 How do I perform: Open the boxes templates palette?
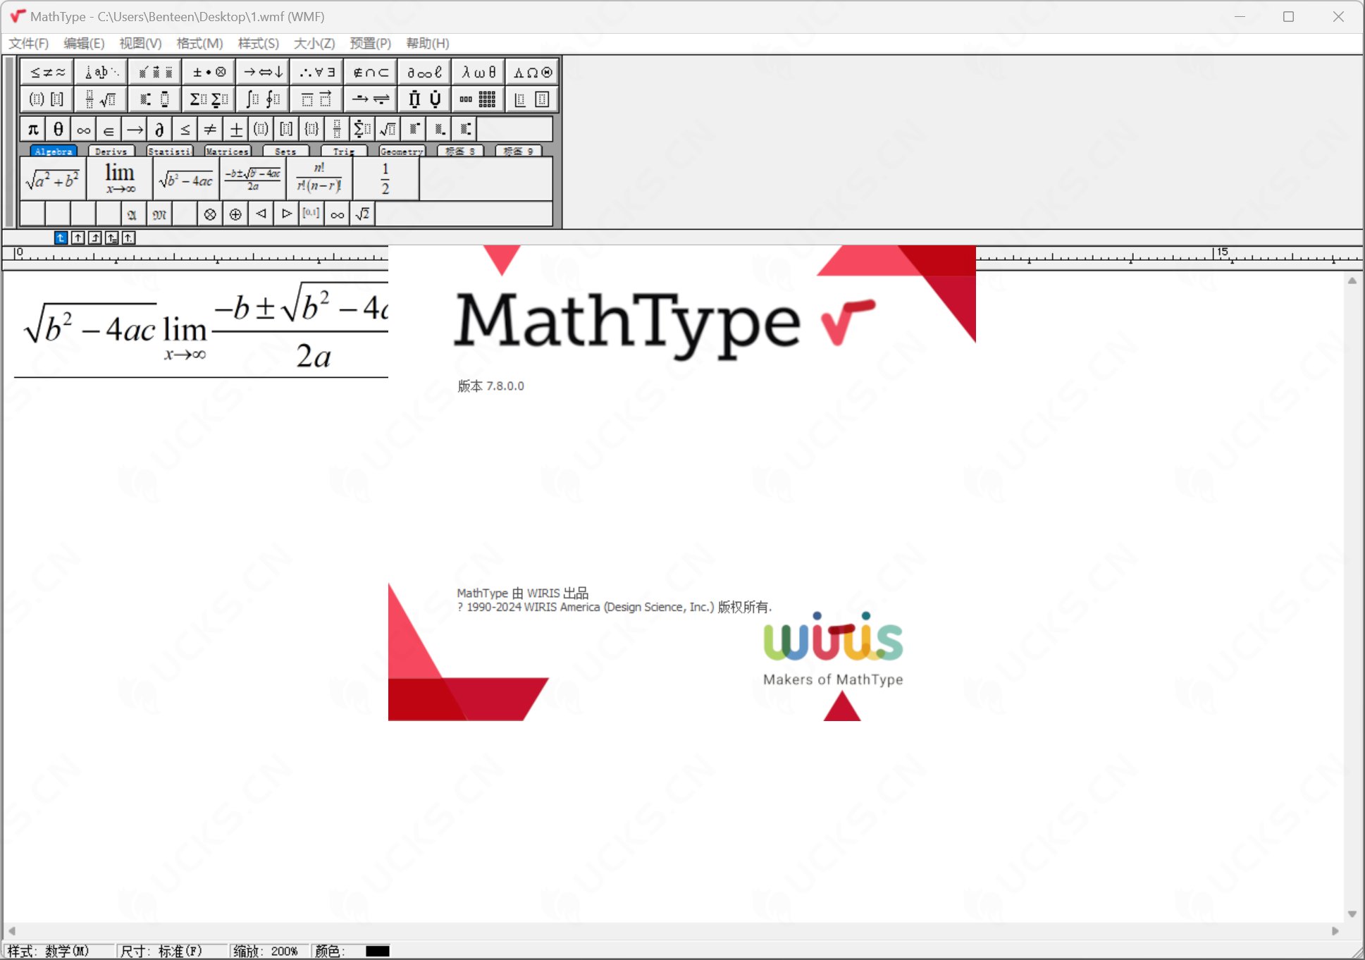click(533, 99)
